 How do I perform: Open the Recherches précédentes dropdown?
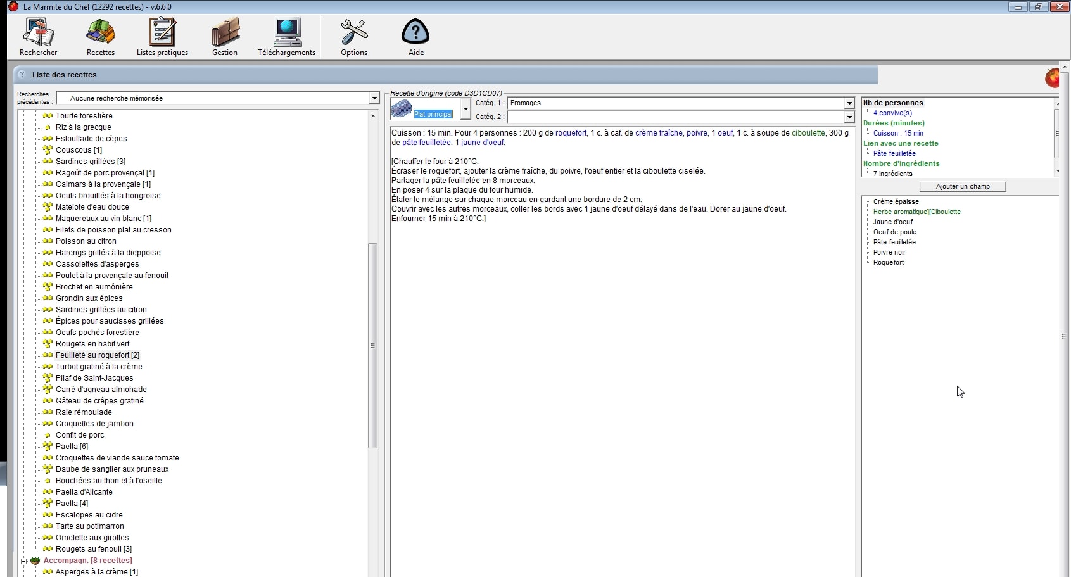tap(374, 98)
